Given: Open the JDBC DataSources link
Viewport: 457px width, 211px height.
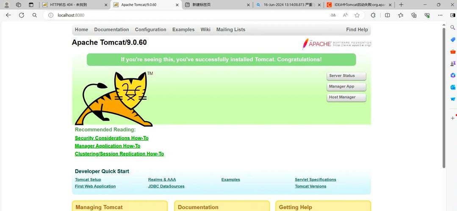Looking at the screenshot, I should click(x=166, y=186).
